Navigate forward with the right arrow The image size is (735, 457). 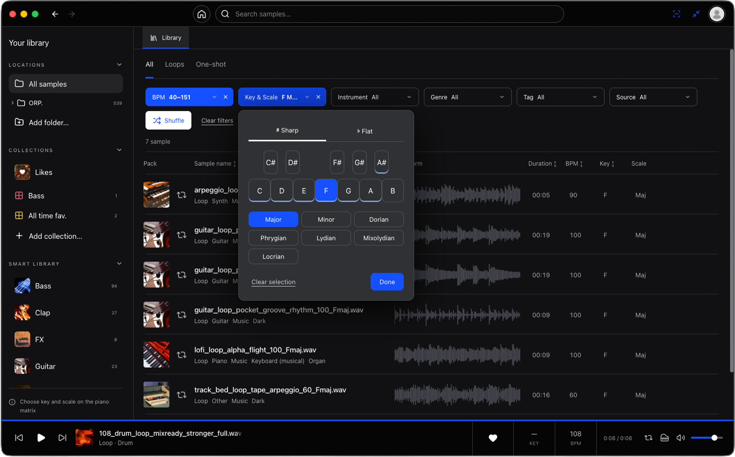(x=72, y=14)
